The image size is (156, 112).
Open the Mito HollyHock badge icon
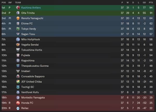coord(18,39)
